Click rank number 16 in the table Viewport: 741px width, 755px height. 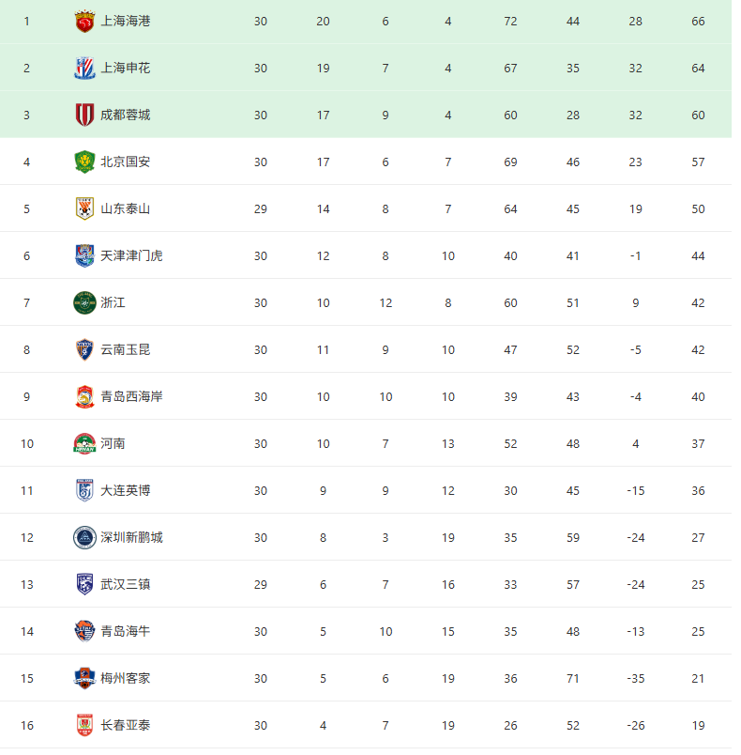coord(26,725)
